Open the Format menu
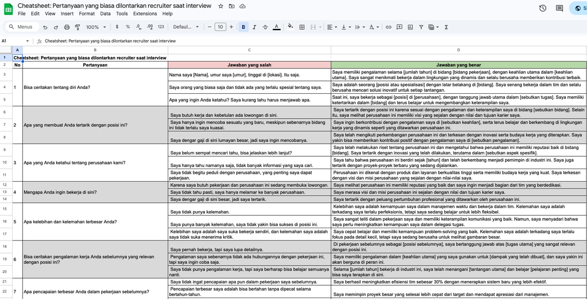The width and height of the screenshot is (587, 299). pyautogui.click(x=87, y=14)
